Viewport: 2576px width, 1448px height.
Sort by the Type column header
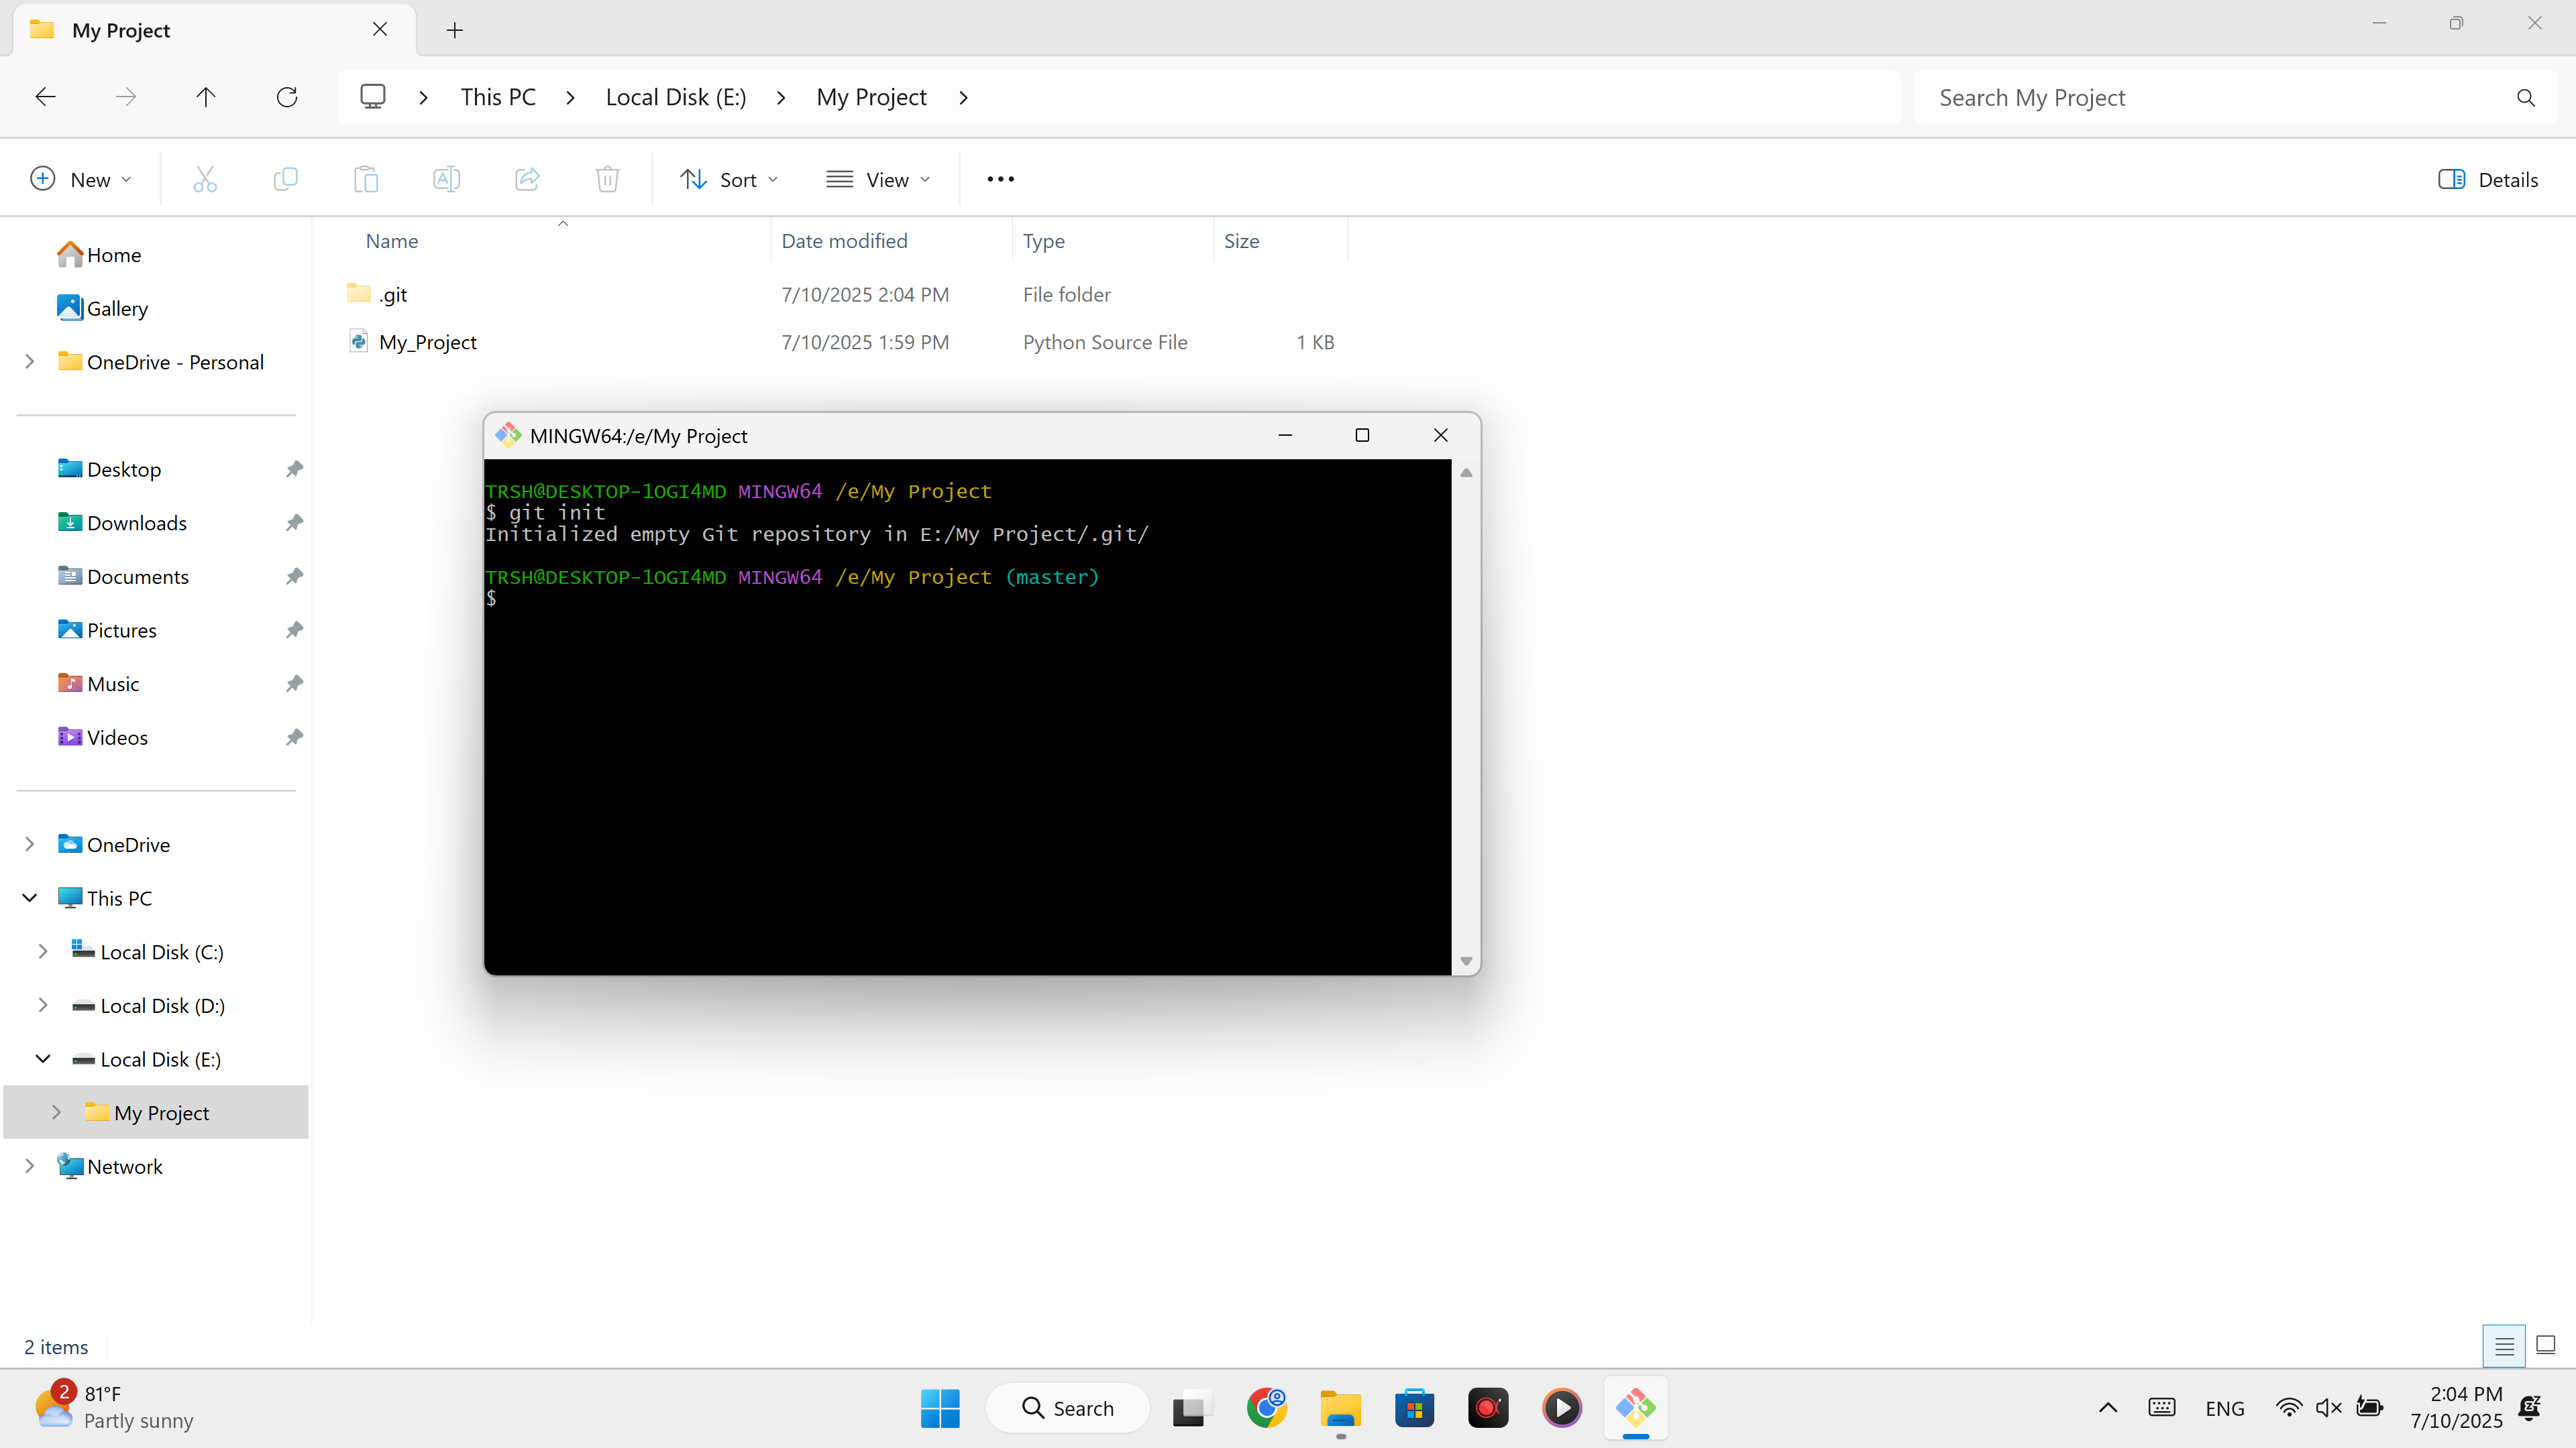(1043, 241)
